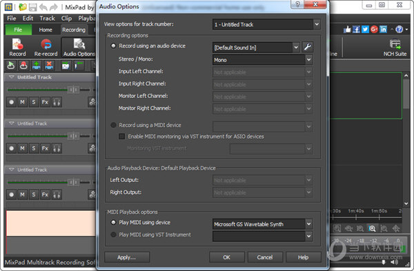This screenshot has width=414, height=271.
Task: Select Play MIDI using device
Action: [113, 223]
